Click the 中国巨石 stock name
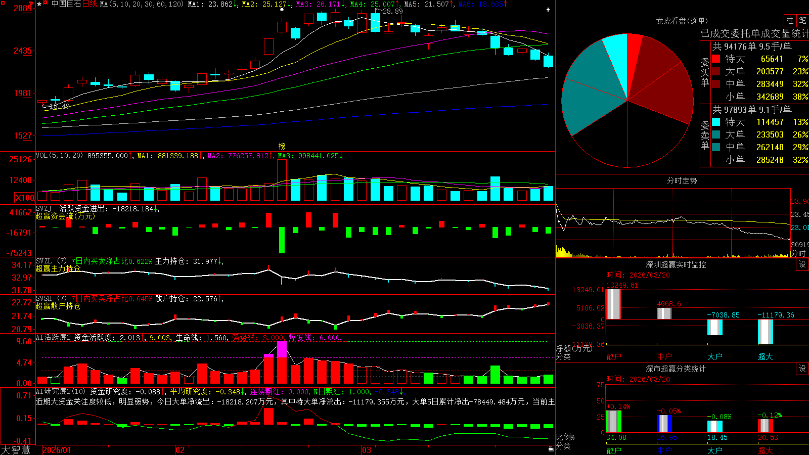Viewport: 809px width, 455px height. (66, 4)
